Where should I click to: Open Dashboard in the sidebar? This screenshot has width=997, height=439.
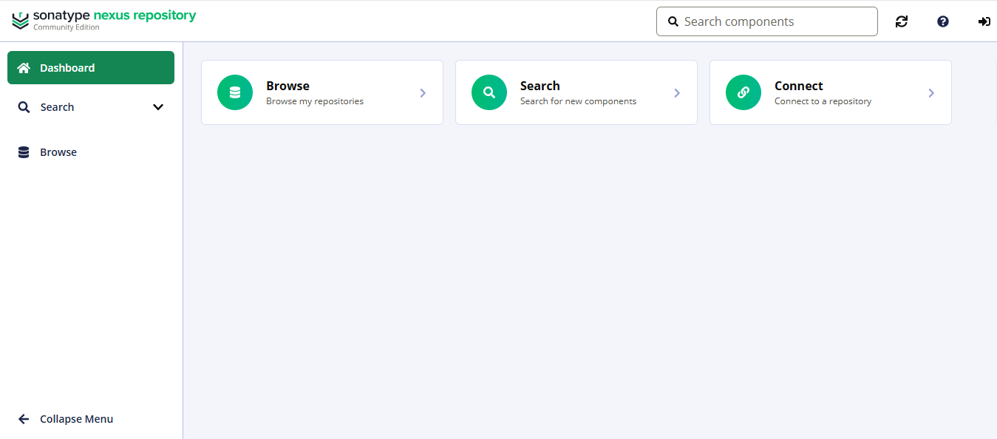coord(91,68)
